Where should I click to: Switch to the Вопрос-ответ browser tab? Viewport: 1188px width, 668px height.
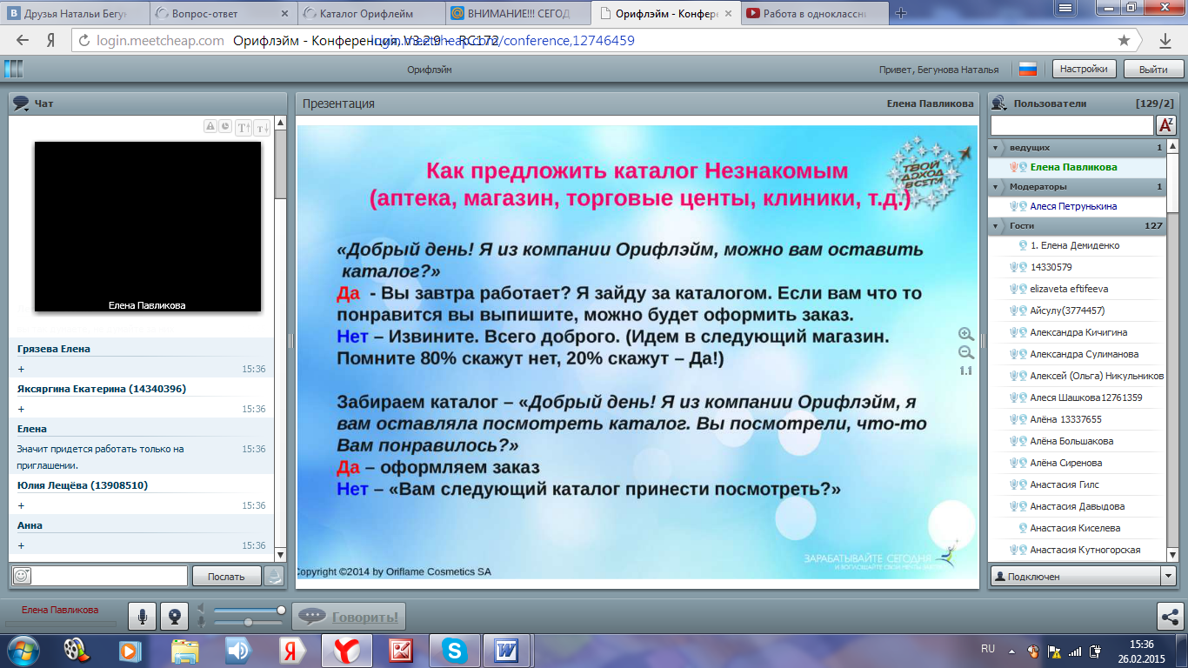coord(223,13)
